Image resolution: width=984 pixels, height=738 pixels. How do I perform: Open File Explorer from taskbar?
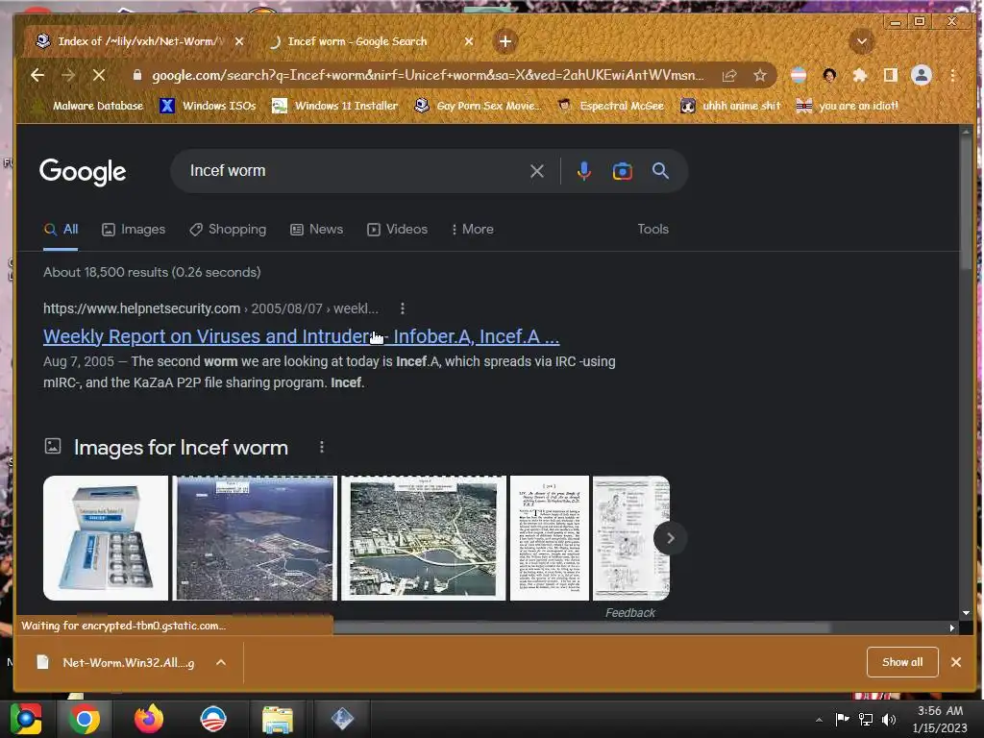click(x=277, y=719)
